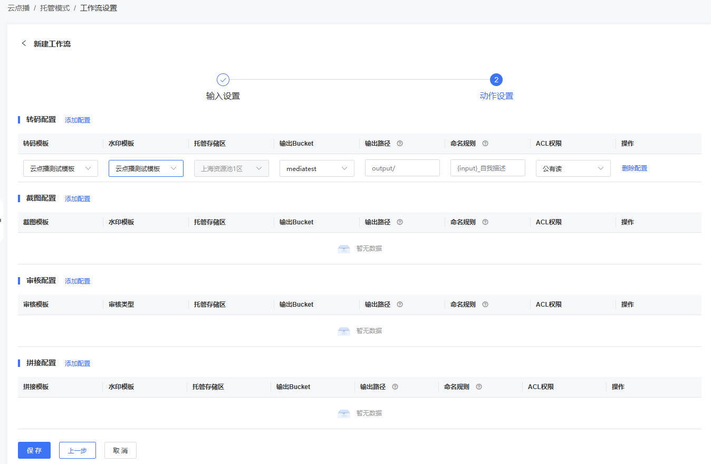Click the 新建工作流 page title
This screenshot has width=711, height=464.
pos(52,44)
